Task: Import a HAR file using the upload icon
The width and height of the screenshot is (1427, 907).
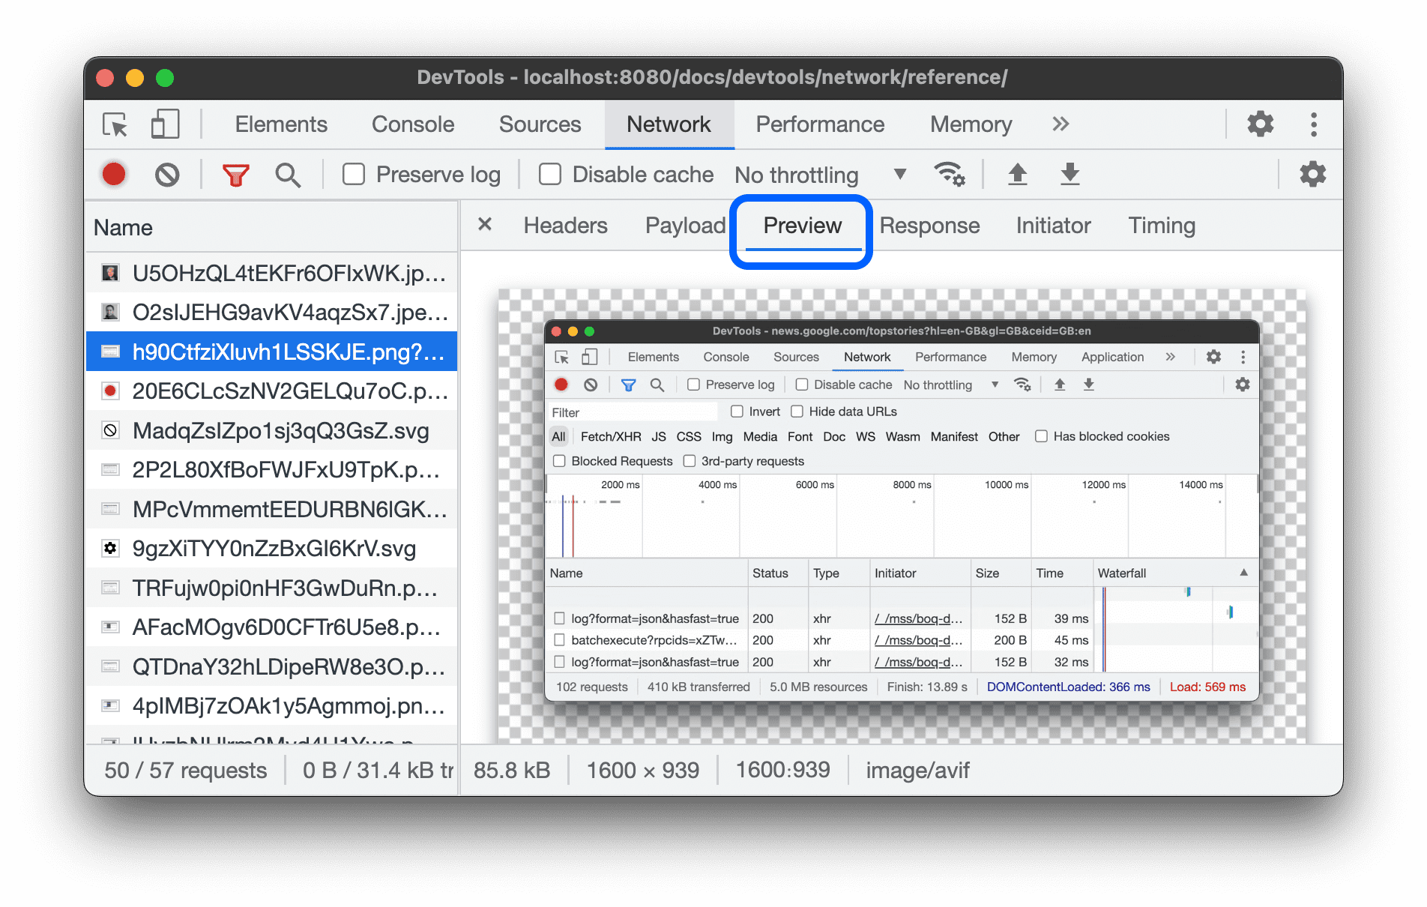Action: (x=1017, y=174)
